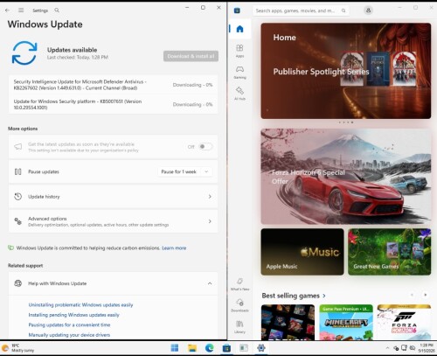
Task: Click the blue Windows Update sync icon
Action: (24, 52)
